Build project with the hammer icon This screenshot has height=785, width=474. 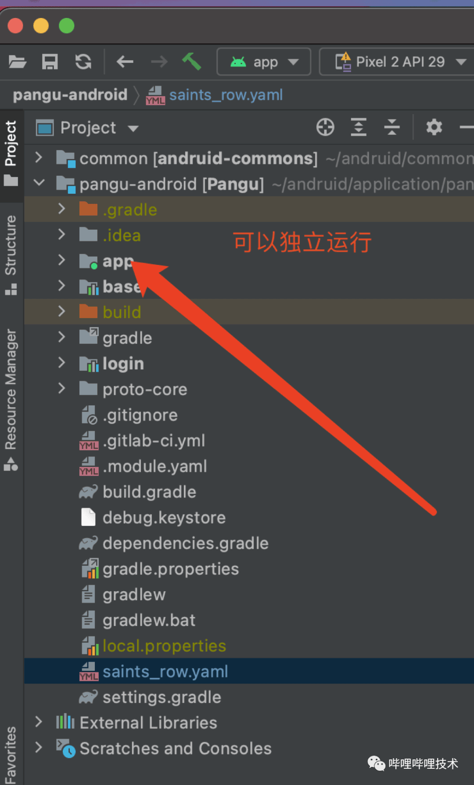191,61
